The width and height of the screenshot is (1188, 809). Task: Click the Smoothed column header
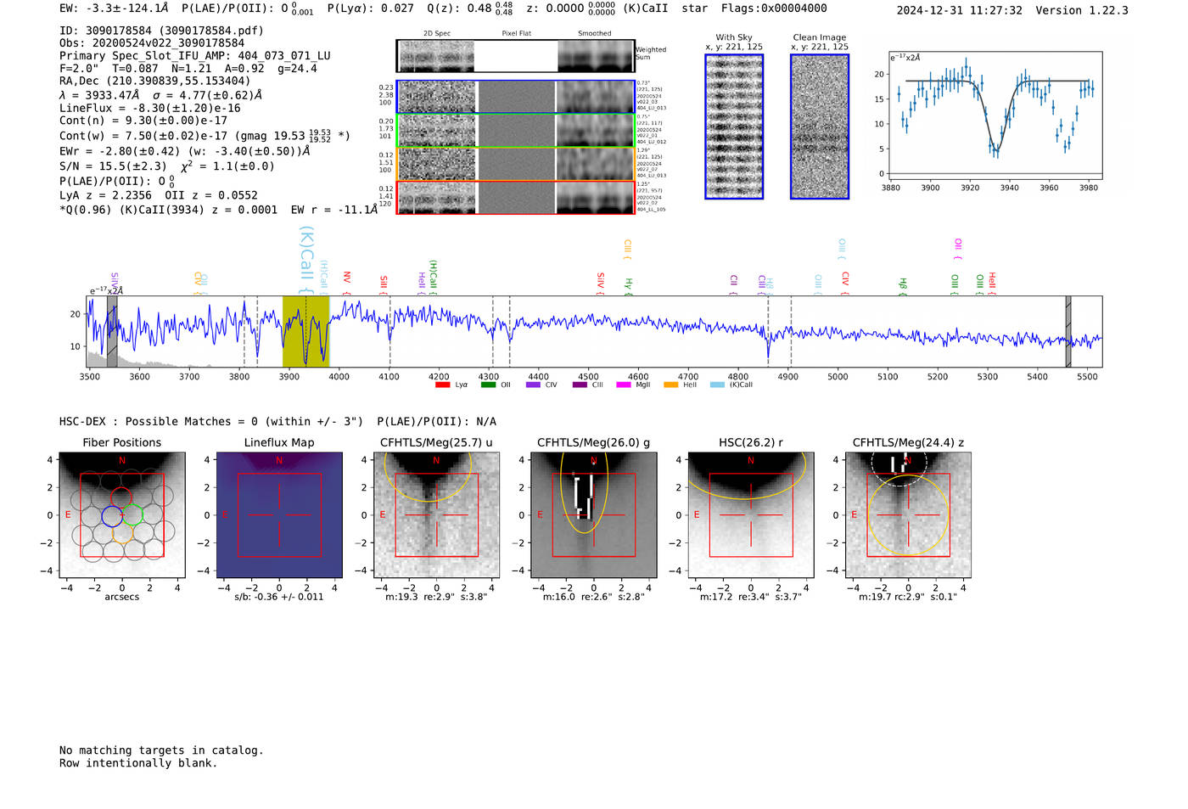coord(595,34)
